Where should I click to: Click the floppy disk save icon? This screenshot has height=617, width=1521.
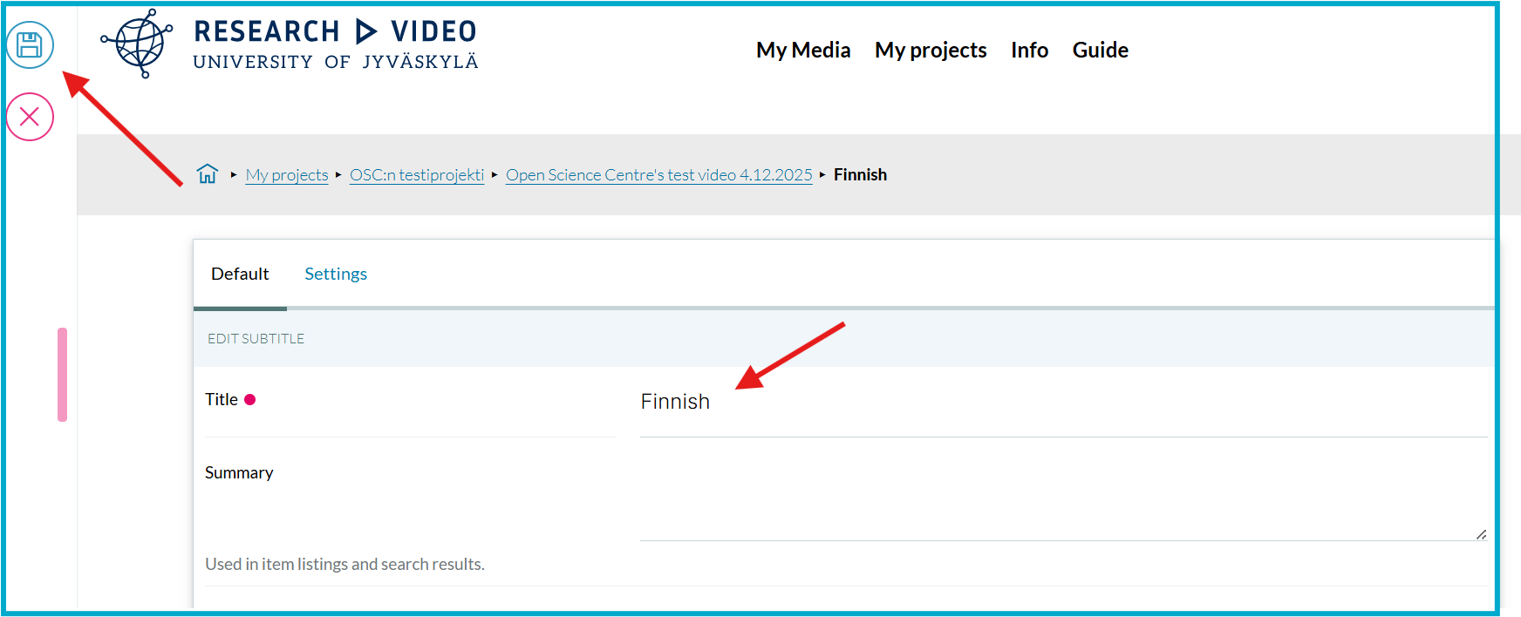tap(30, 44)
